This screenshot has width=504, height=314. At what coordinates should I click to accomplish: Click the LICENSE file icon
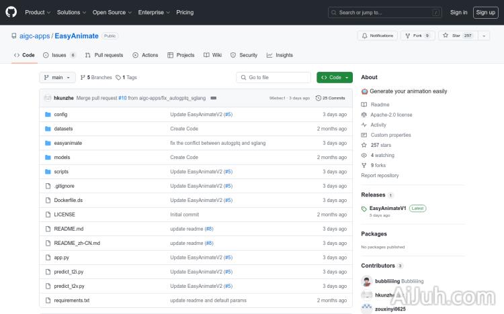point(48,215)
